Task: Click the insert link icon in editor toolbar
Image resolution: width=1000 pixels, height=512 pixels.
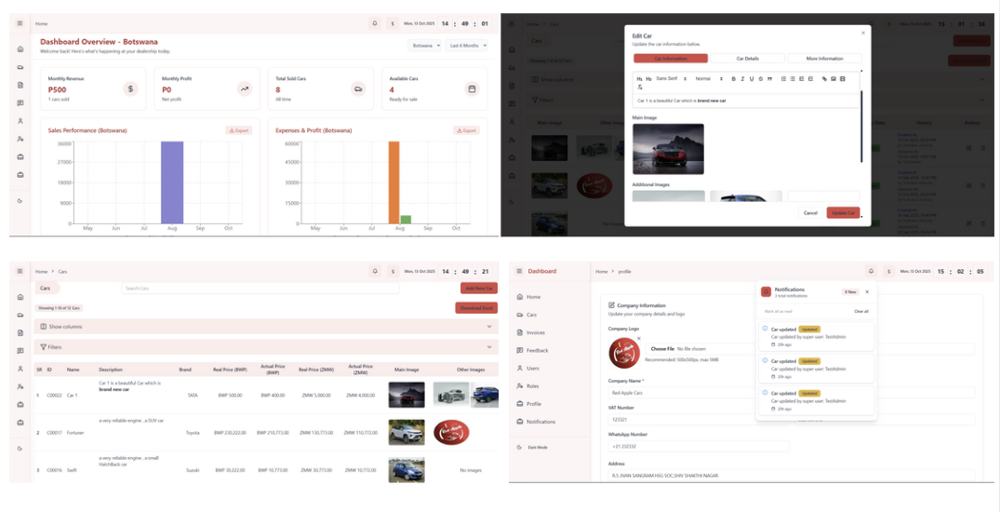Action: click(824, 79)
